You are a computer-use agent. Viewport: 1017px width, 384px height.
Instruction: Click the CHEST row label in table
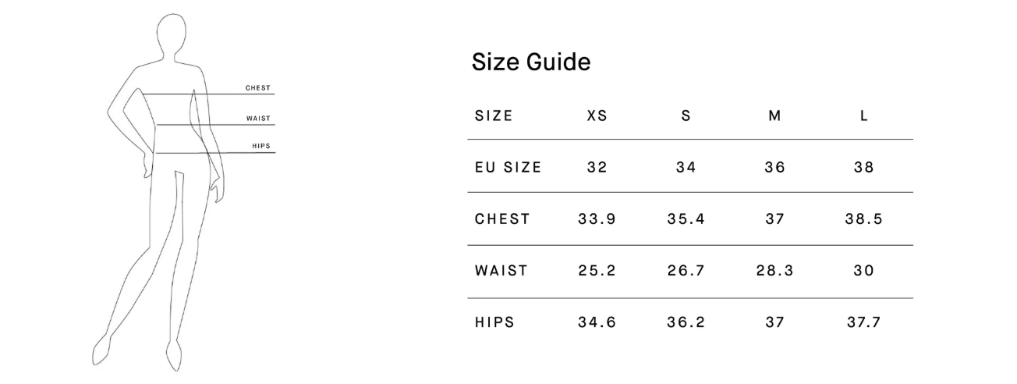(502, 219)
